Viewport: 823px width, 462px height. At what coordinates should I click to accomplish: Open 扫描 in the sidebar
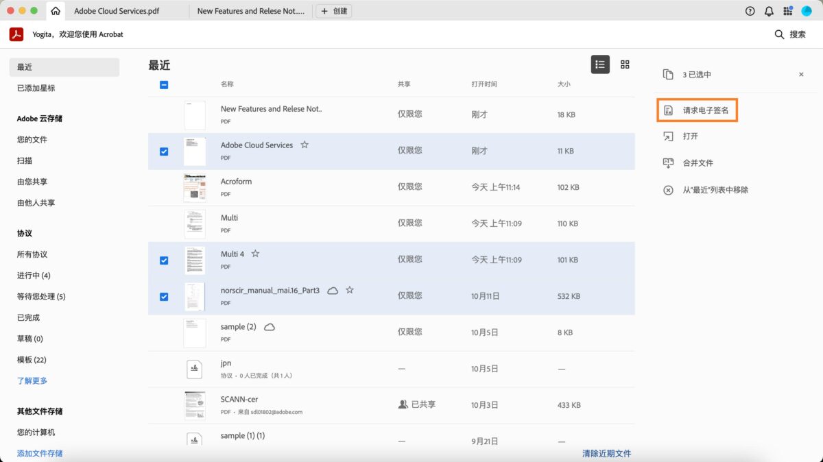click(25, 160)
